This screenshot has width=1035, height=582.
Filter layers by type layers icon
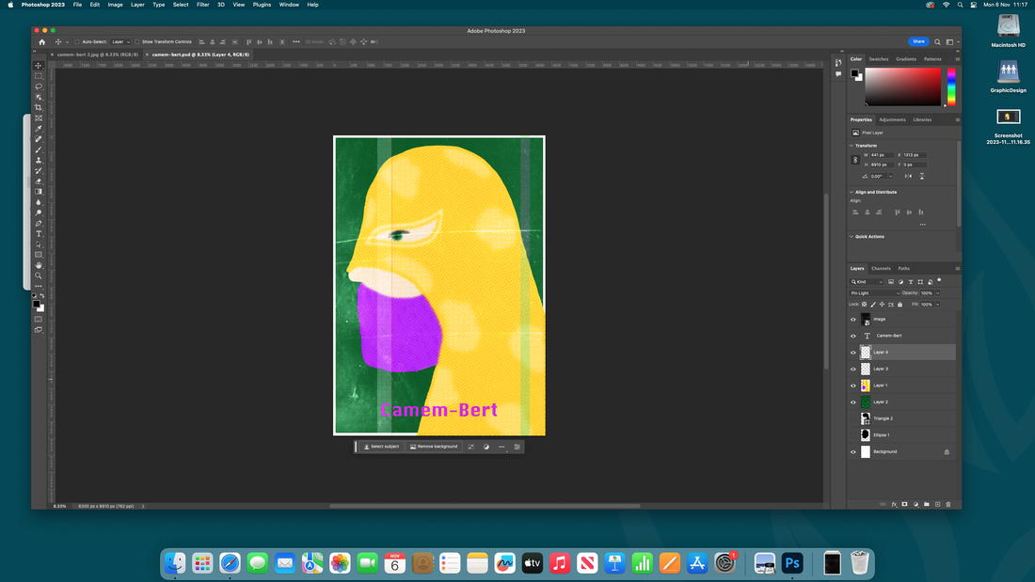[x=910, y=282]
